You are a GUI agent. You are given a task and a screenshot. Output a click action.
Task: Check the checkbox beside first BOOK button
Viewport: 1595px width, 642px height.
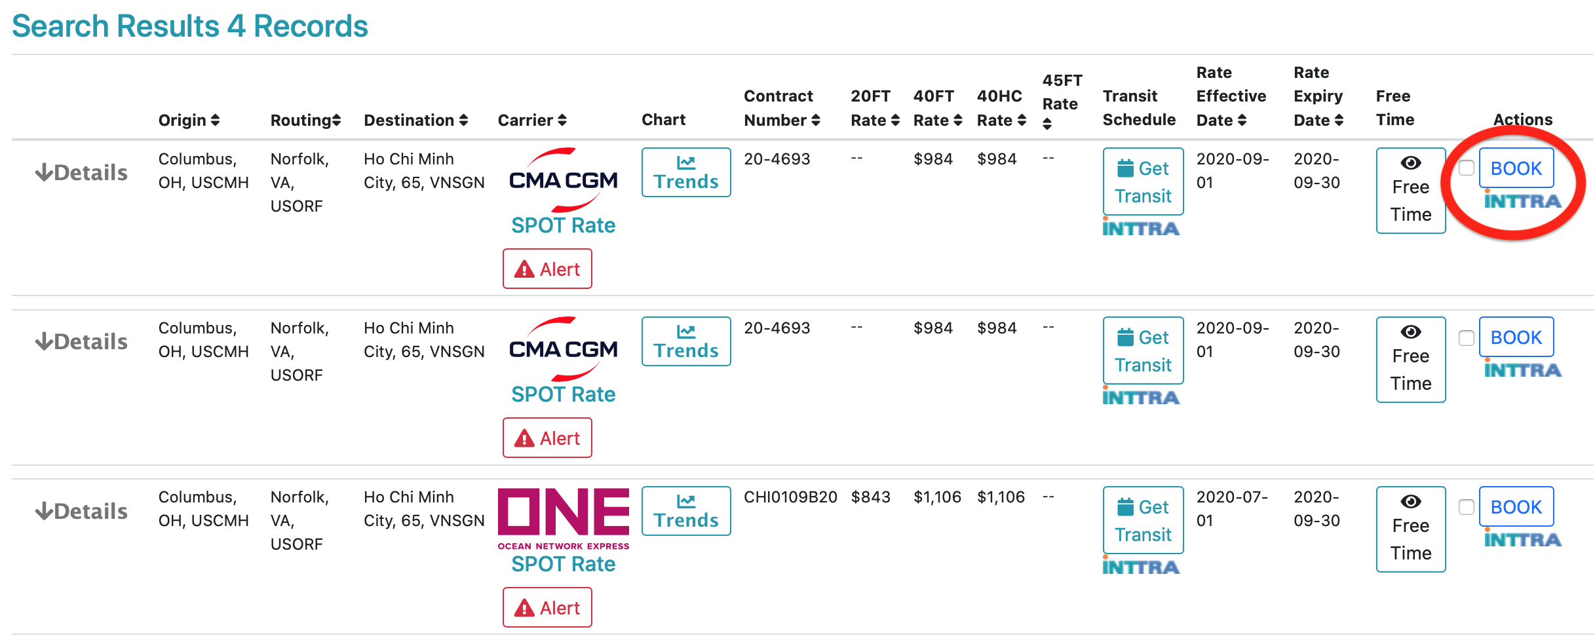coord(1466,168)
